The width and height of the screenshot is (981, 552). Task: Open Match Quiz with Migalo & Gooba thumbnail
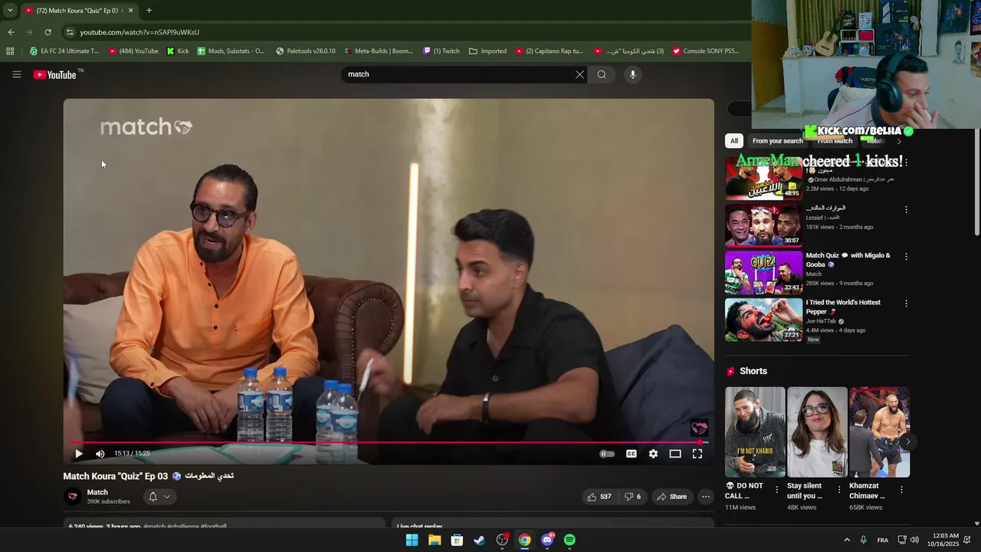[x=763, y=272]
